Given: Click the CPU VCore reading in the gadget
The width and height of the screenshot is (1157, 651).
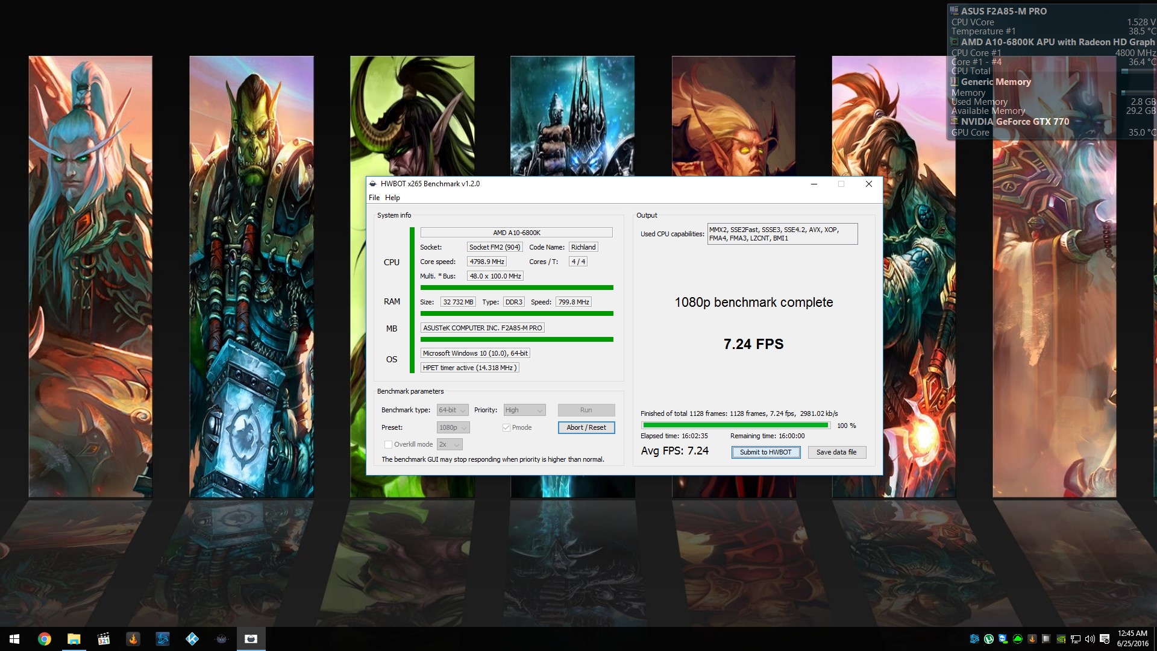Looking at the screenshot, I should point(1053,22).
